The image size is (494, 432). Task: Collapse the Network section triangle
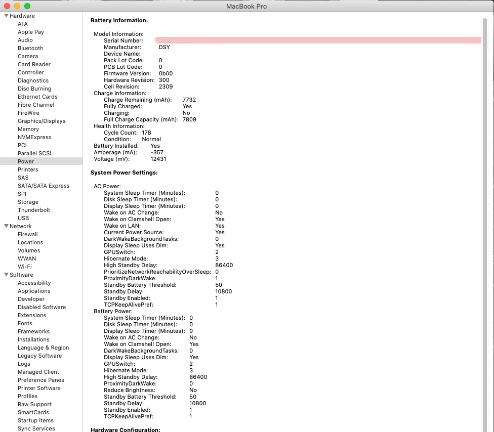click(6, 226)
